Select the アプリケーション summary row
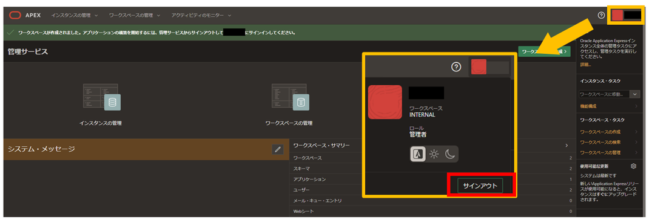This screenshot has height=220, width=649. click(432, 180)
